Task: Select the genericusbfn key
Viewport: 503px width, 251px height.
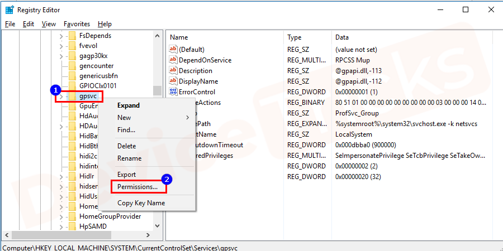Action: 99,76
